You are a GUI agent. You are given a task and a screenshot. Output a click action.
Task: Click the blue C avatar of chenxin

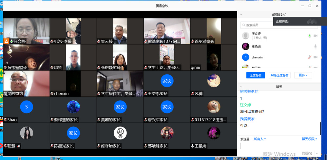coord(245,57)
